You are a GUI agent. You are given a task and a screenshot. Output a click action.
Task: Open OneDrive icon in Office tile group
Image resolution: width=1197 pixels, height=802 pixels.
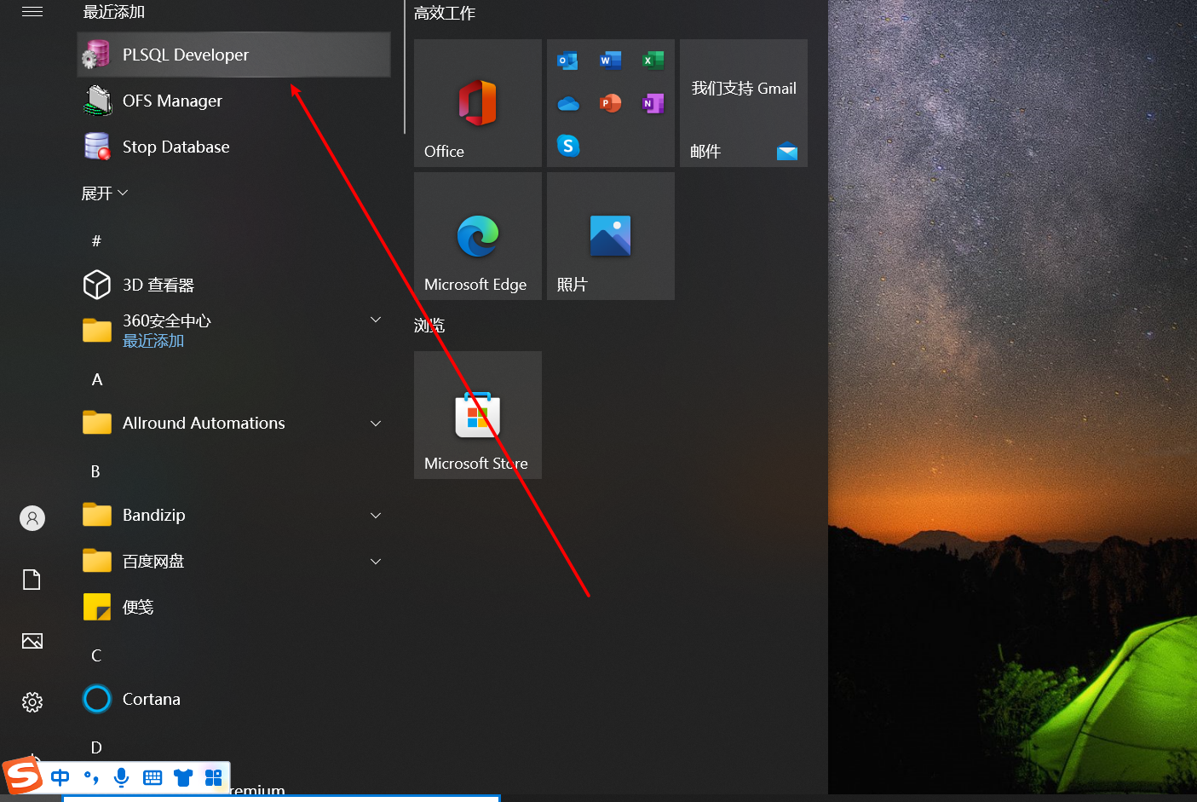point(568,103)
